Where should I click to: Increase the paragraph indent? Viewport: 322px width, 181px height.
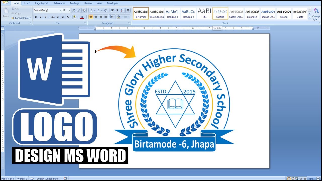117,10
